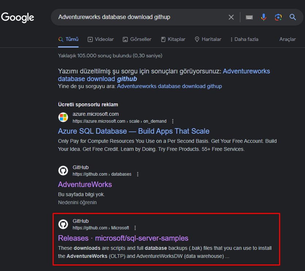Expand the Daha fazla menu
The height and width of the screenshot is (271, 305).
pos(244,39)
